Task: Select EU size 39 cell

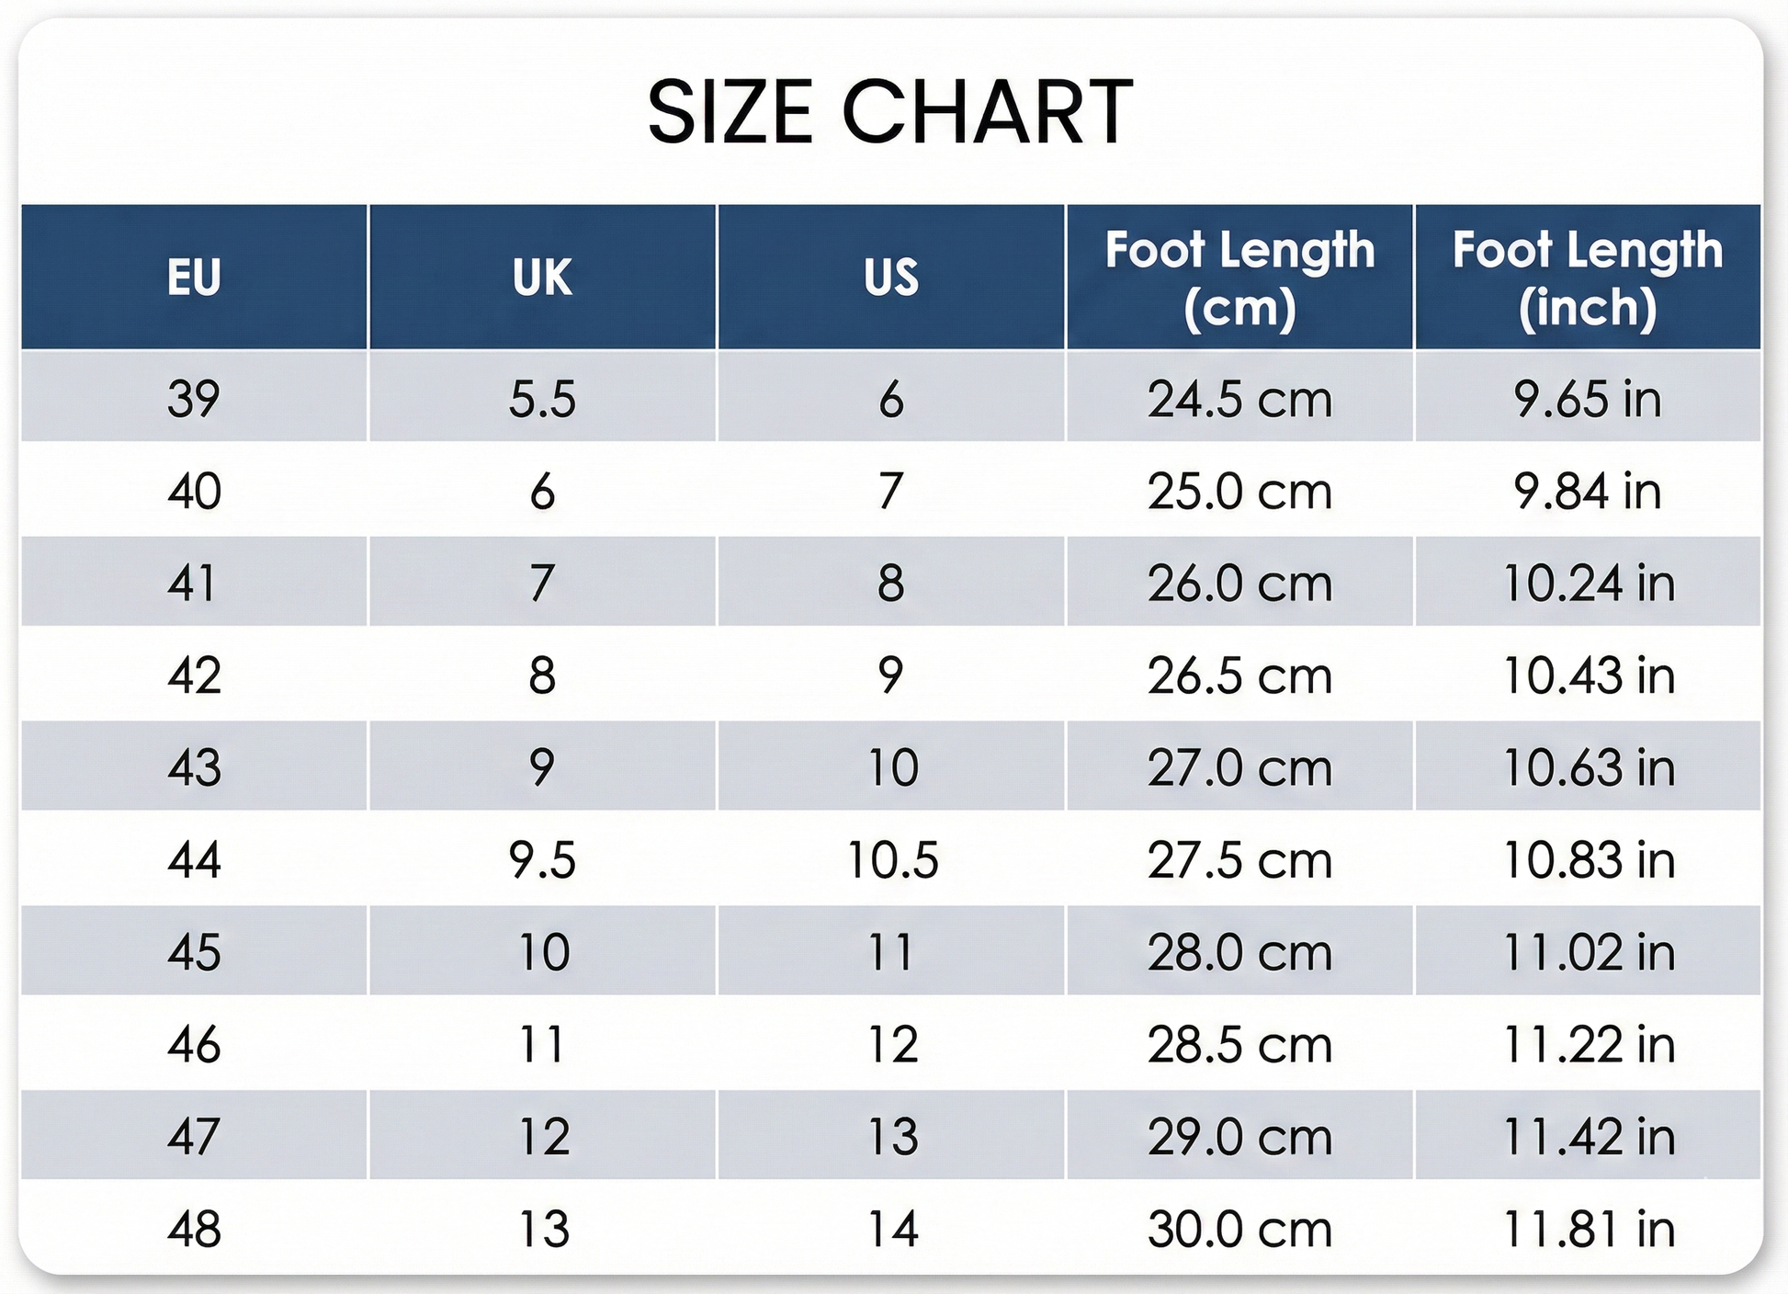Action: [x=194, y=399]
